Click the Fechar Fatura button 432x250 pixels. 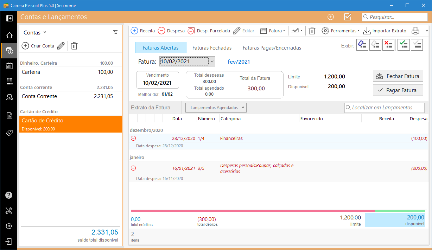[398, 76]
